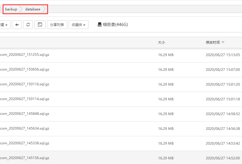Click the time 2020/06/27 14:52:00

[223, 158]
